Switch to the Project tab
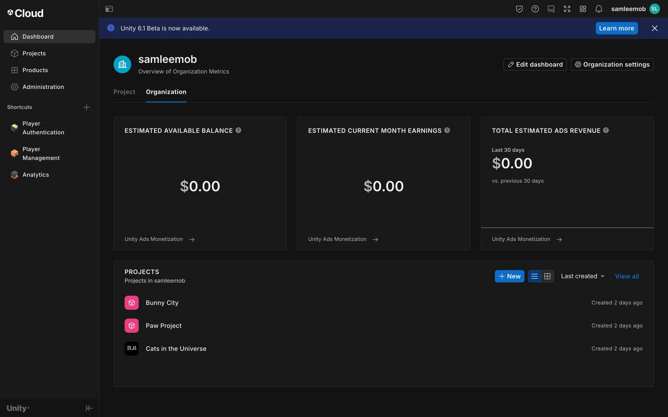 124,92
